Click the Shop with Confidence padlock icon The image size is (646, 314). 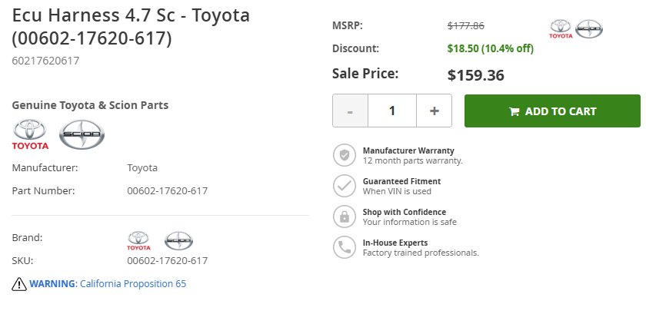344,216
